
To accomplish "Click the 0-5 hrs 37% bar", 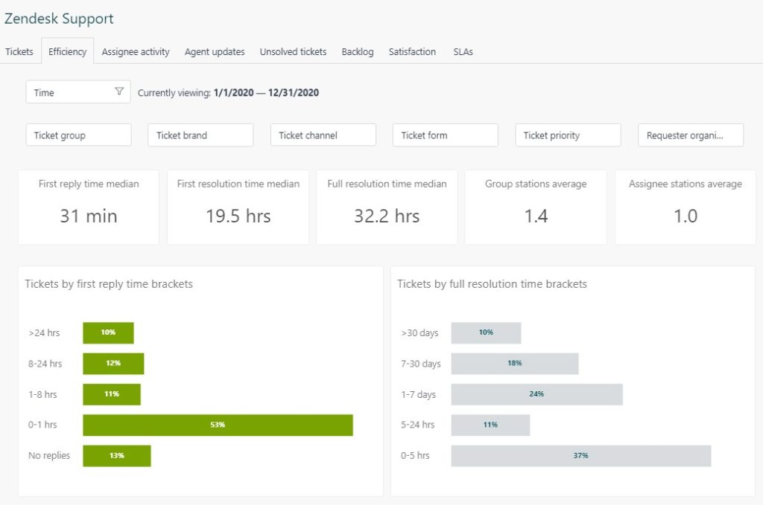I will tap(581, 456).
